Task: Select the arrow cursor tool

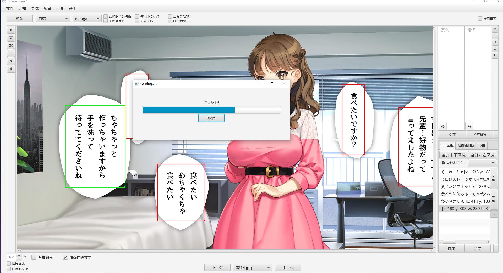Action: [11, 30]
